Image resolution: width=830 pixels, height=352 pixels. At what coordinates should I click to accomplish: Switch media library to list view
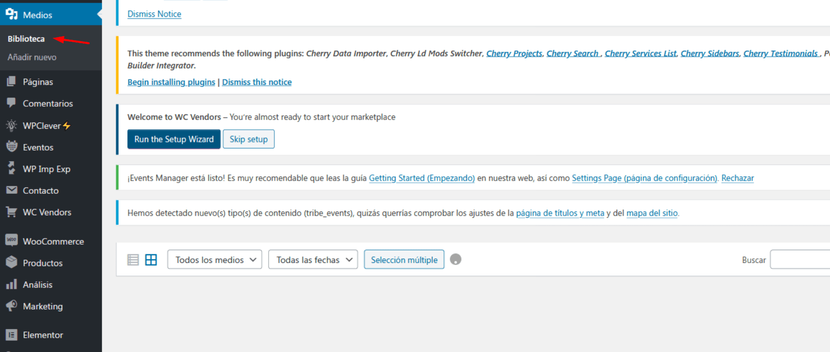[x=133, y=260]
